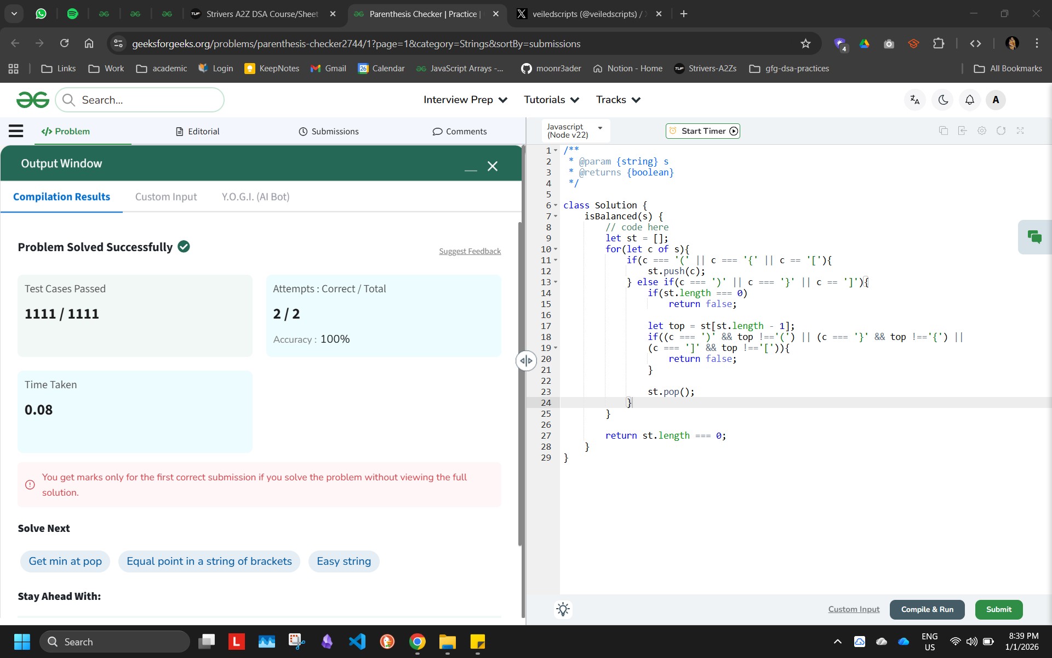Open the Javascript language dropdown

(575, 131)
